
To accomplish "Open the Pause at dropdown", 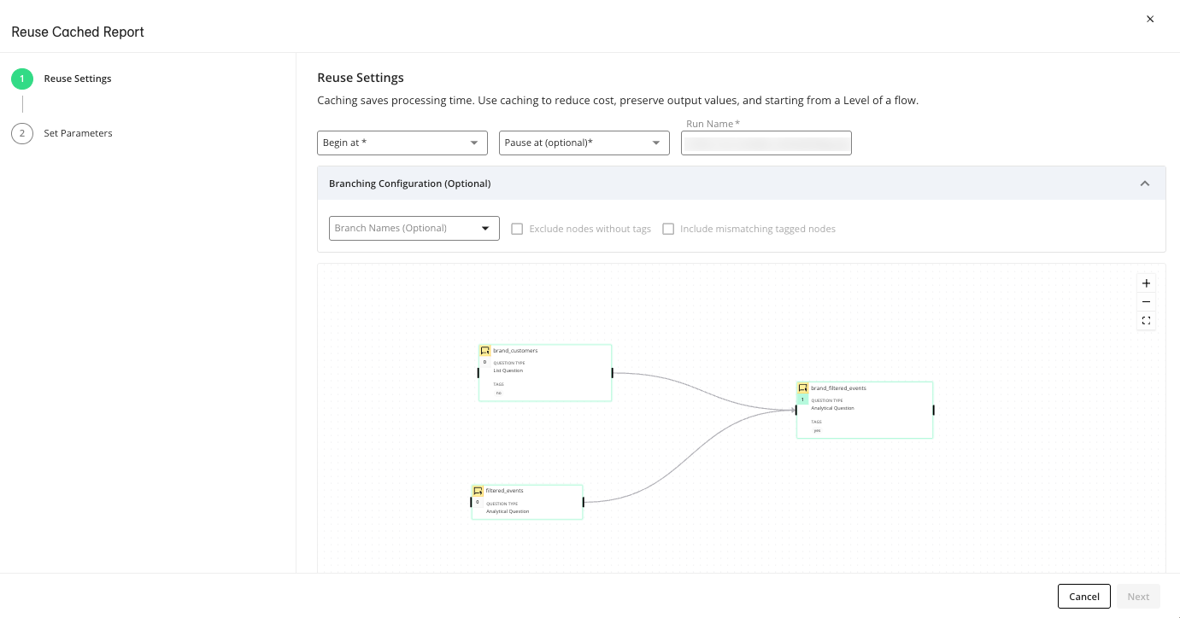I will [584, 143].
